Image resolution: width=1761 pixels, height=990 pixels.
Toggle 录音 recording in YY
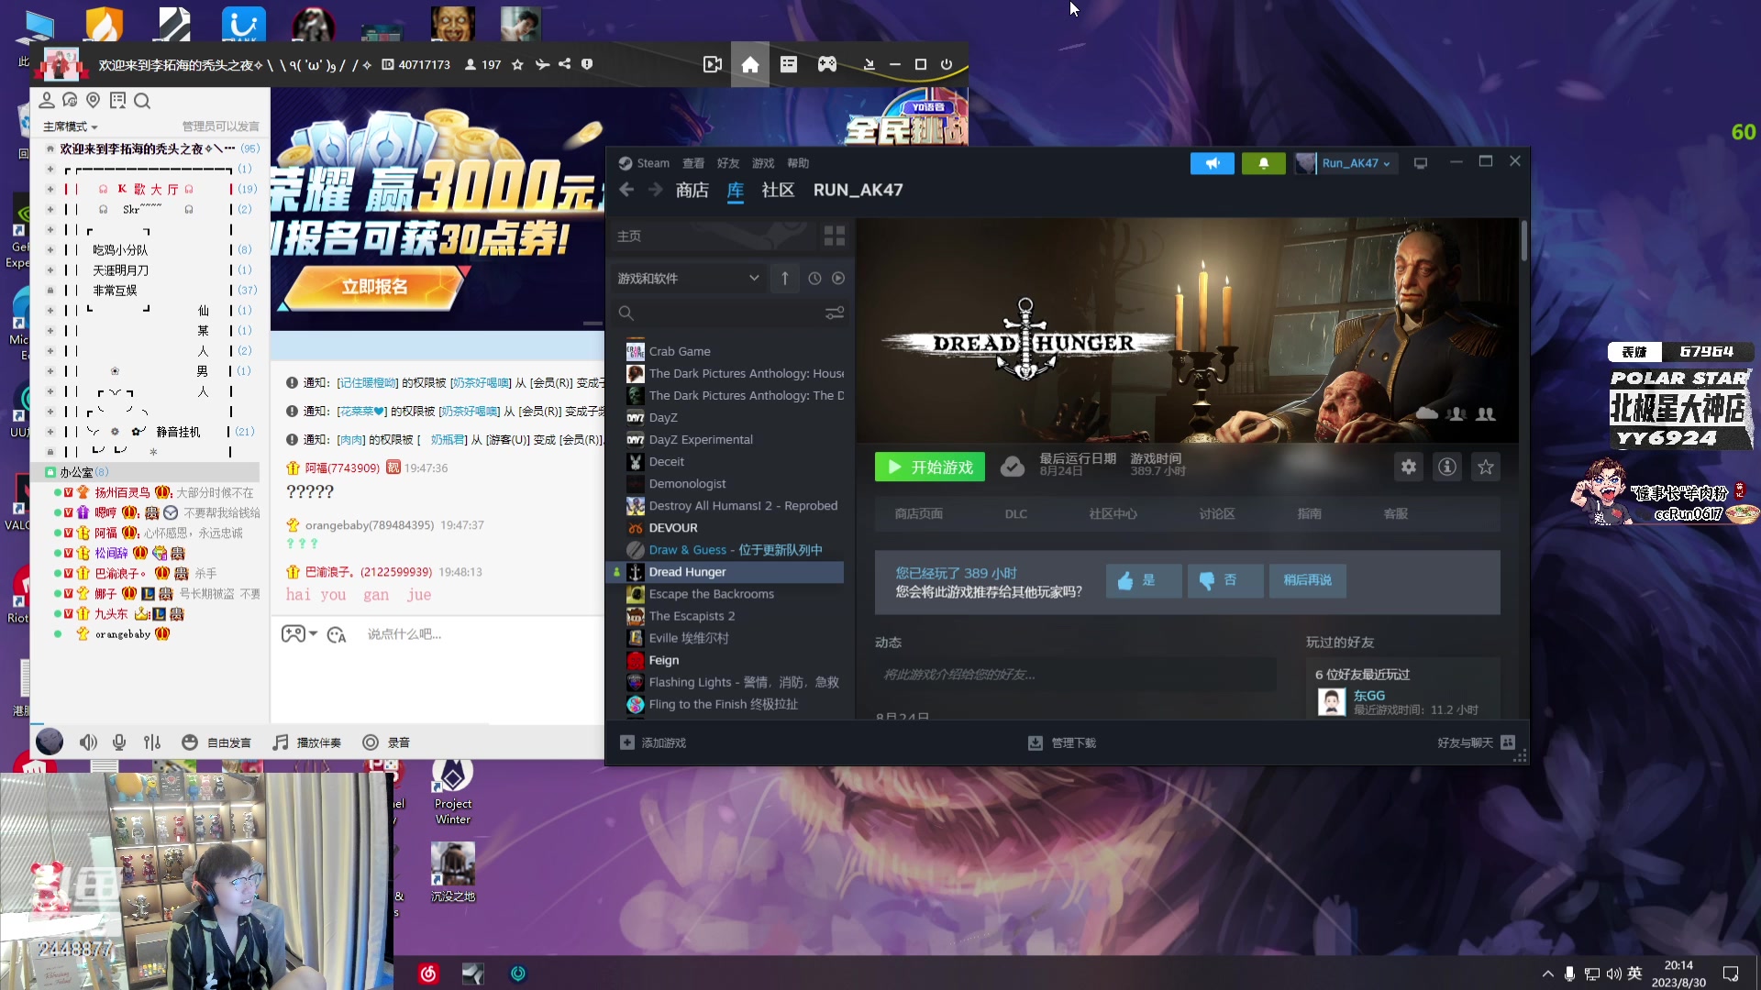tap(387, 742)
